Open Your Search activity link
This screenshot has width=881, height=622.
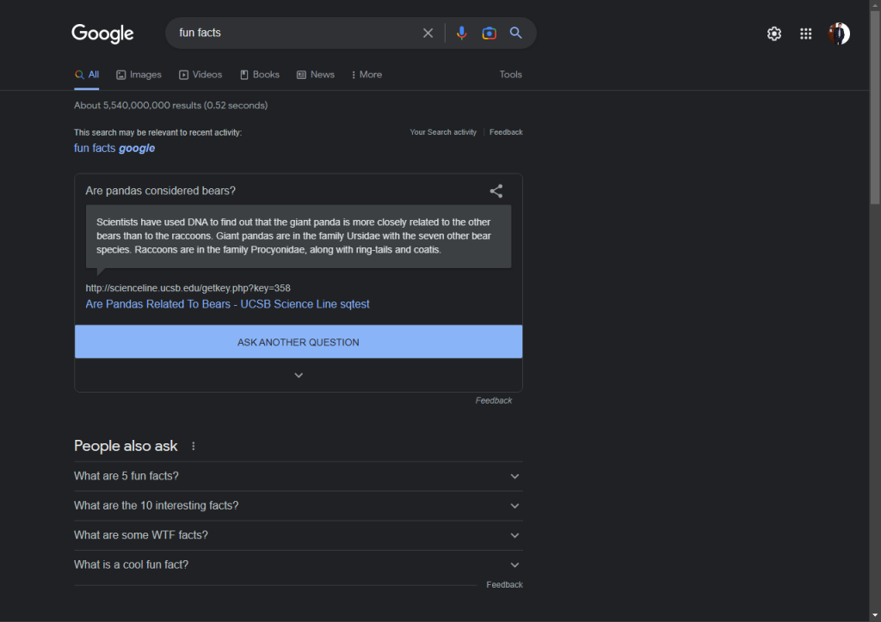coord(443,132)
